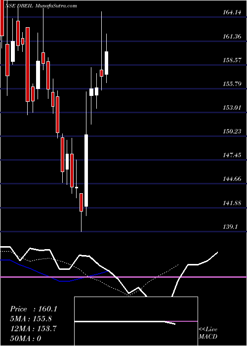The image size is (247, 346).
Task: Click the '<<Live MACD' label
Action: pyautogui.click(x=208, y=333)
